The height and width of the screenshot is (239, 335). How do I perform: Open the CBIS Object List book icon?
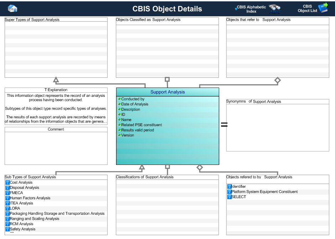tap(323, 8)
